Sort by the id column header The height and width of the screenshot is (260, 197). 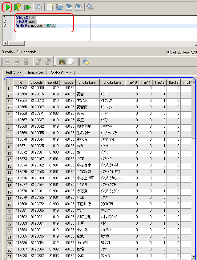[21, 82]
